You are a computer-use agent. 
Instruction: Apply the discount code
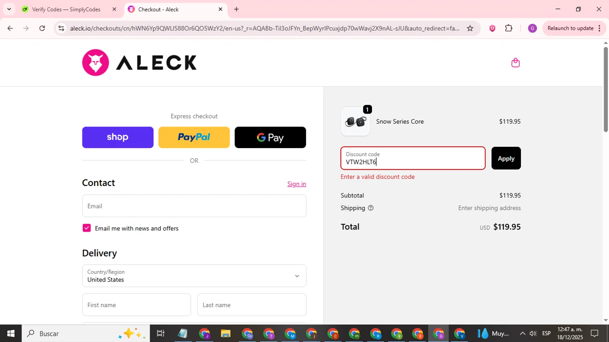[506, 158]
